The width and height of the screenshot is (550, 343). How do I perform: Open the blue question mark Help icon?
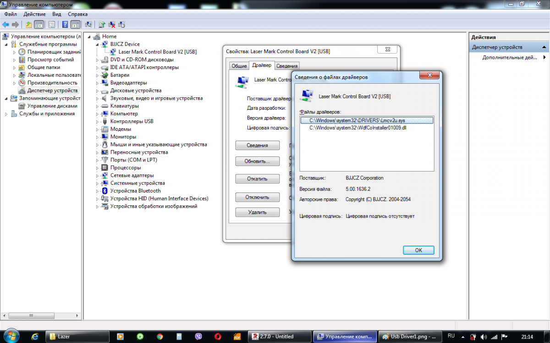pyautogui.click(x=66, y=25)
